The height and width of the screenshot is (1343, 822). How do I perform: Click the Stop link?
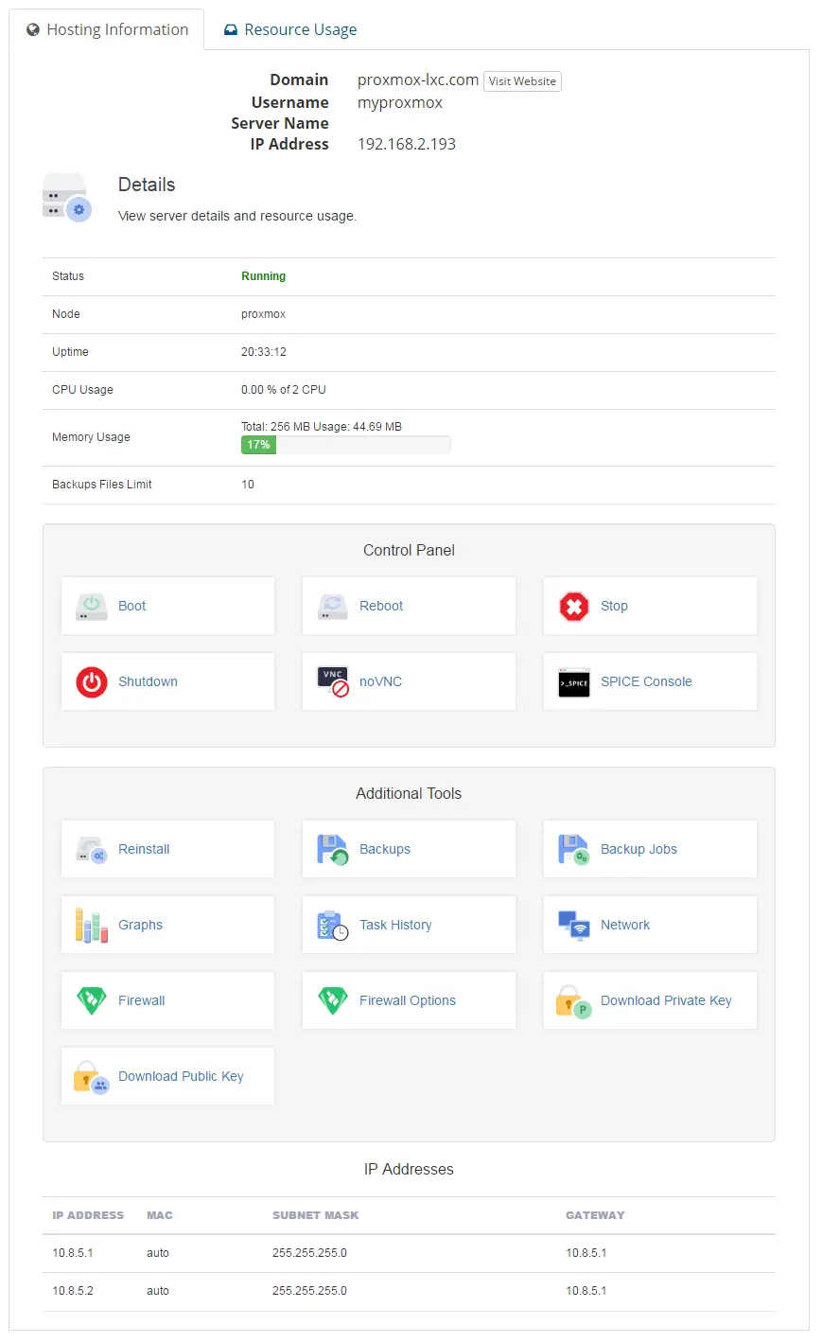coord(614,606)
